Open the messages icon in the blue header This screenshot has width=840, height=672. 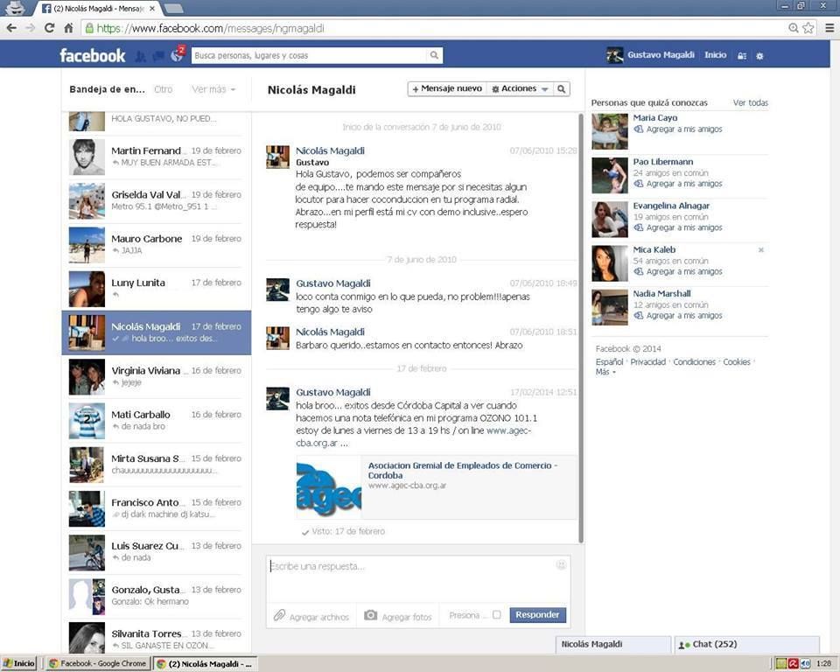(x=158, y=56)
